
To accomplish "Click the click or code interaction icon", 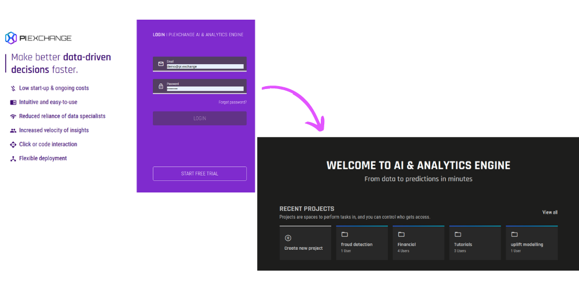I will click(x=13, y=144).
